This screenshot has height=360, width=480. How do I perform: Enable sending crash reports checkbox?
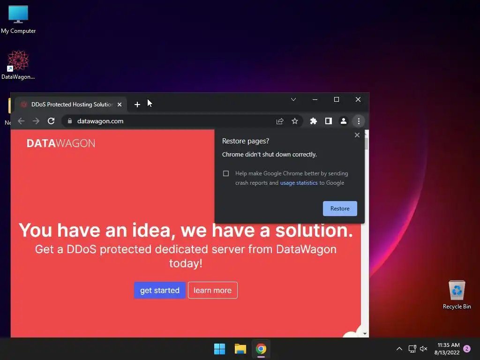[226, 173]
